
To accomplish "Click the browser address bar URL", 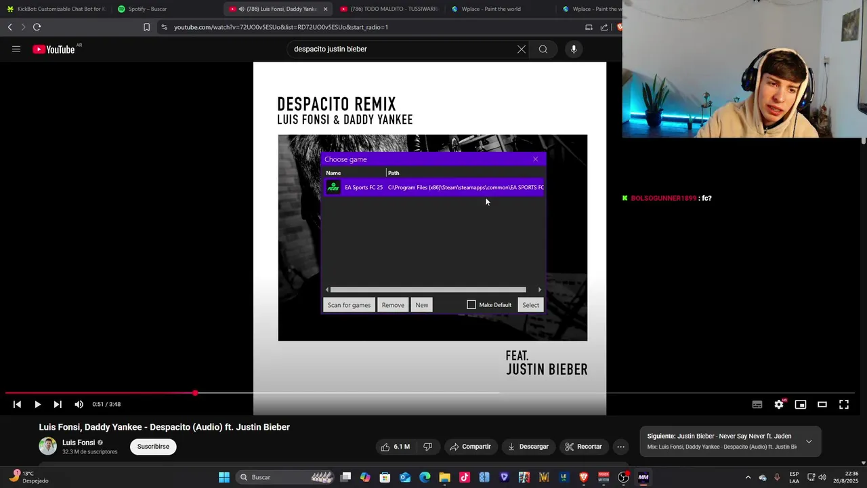I will click(x=281, y=27).
